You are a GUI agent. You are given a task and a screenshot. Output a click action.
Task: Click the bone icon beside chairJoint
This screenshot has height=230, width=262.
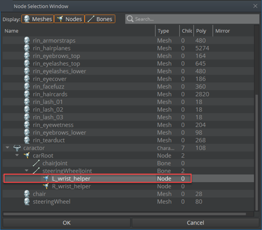coord(37,163)
